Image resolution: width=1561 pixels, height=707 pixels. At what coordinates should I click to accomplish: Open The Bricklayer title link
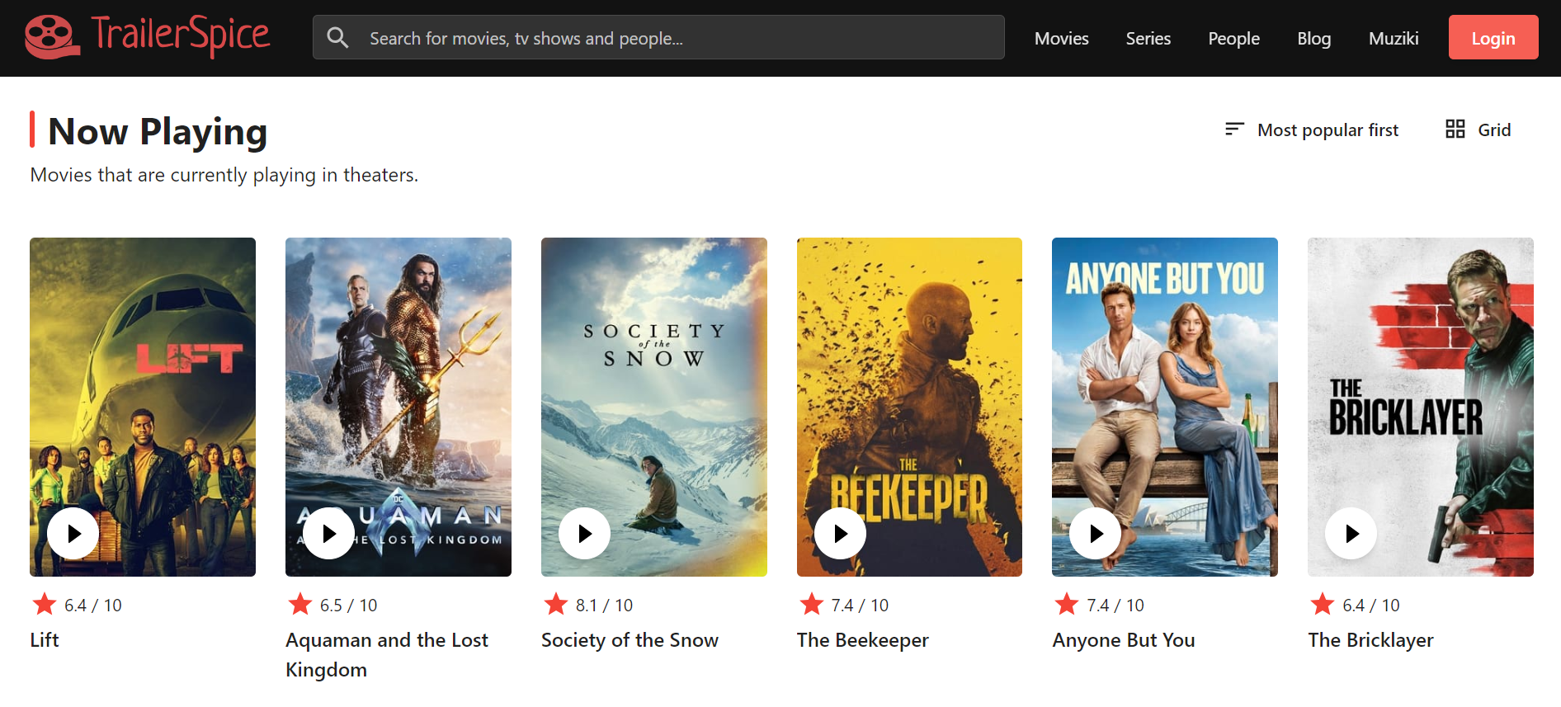click(x=1370, y=640)
